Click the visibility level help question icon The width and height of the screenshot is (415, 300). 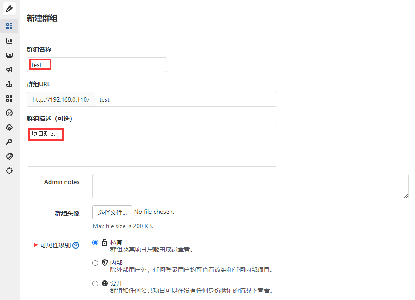pos(76,245)
